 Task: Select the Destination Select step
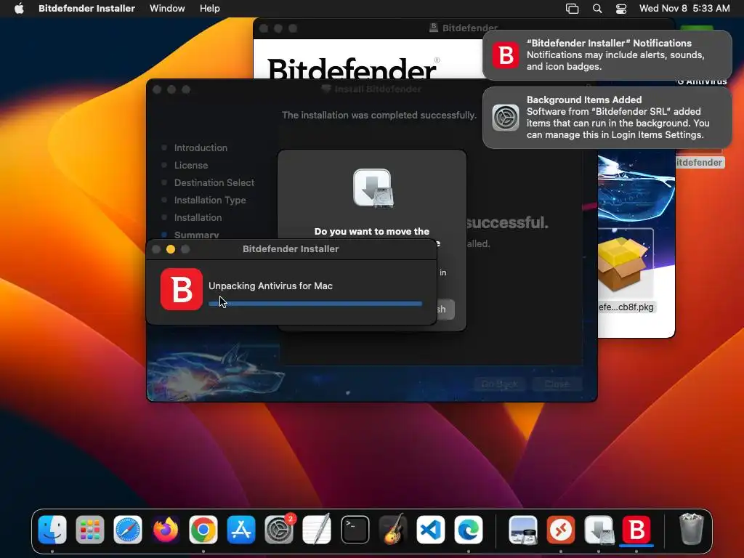(x=214, y=182)
